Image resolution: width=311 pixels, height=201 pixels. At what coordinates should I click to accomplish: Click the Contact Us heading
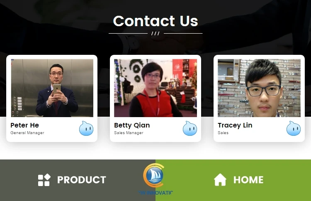tap(155, 21)
